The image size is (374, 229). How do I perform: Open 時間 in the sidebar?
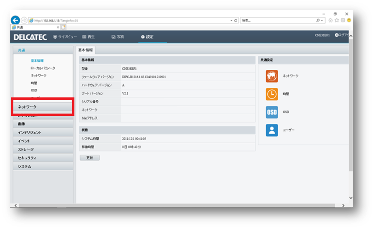pyautogui.click(x=34, y=83)
